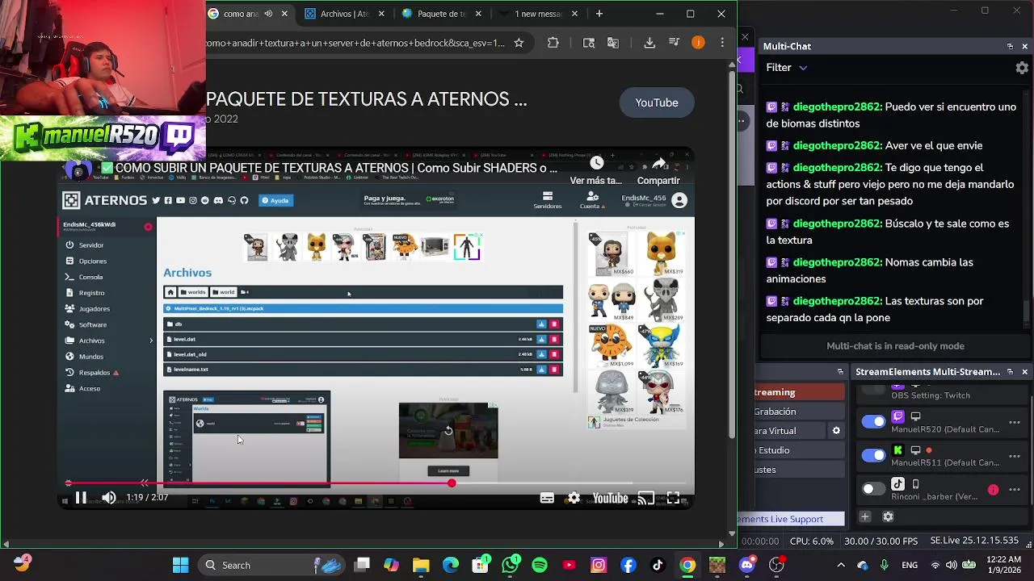The image size is (1034, 581).
Task: Open video on YouTube via player logo
Action: (611, 499)
